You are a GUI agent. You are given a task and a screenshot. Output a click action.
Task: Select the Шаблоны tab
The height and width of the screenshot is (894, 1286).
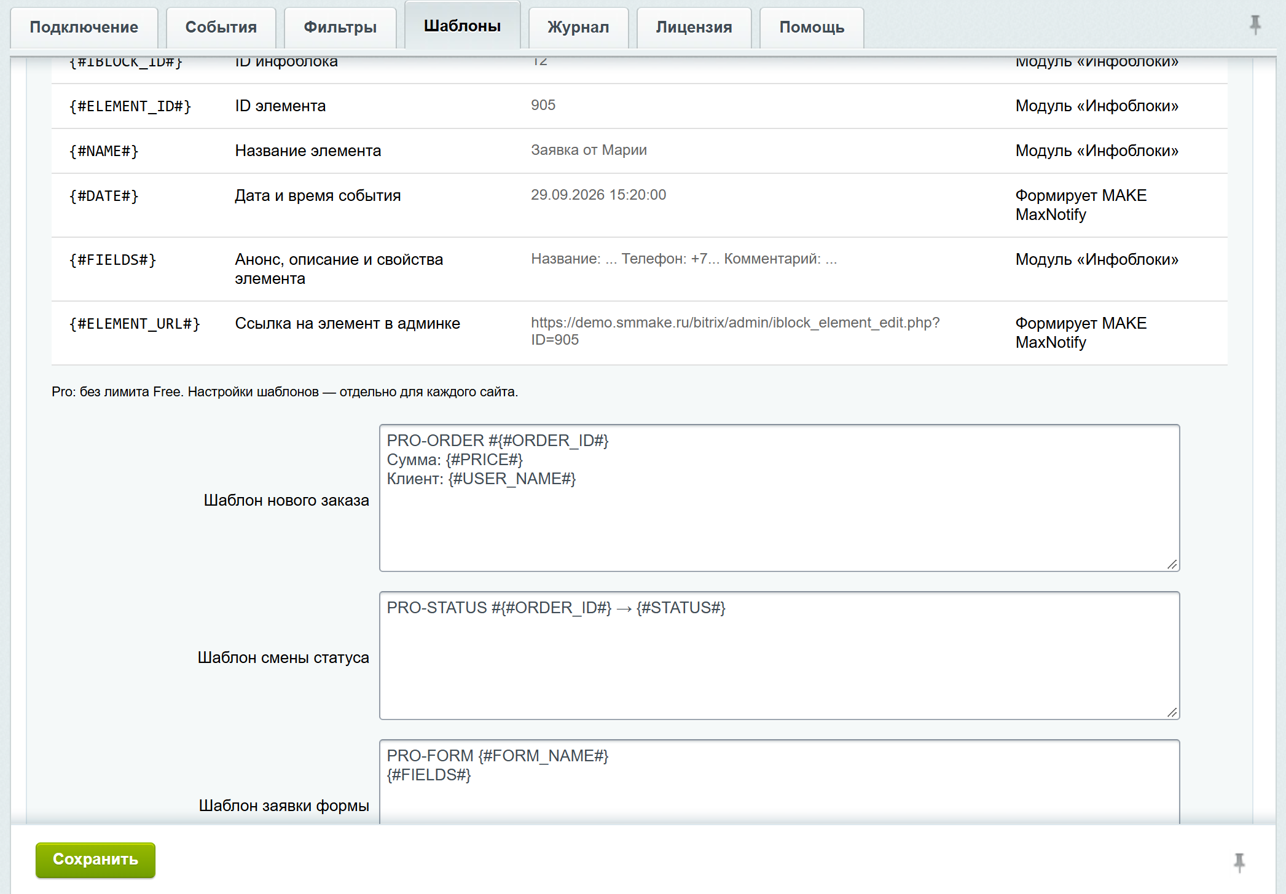click(x=463, y=26)
